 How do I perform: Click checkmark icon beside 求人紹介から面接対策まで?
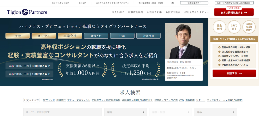coord(219,52)
